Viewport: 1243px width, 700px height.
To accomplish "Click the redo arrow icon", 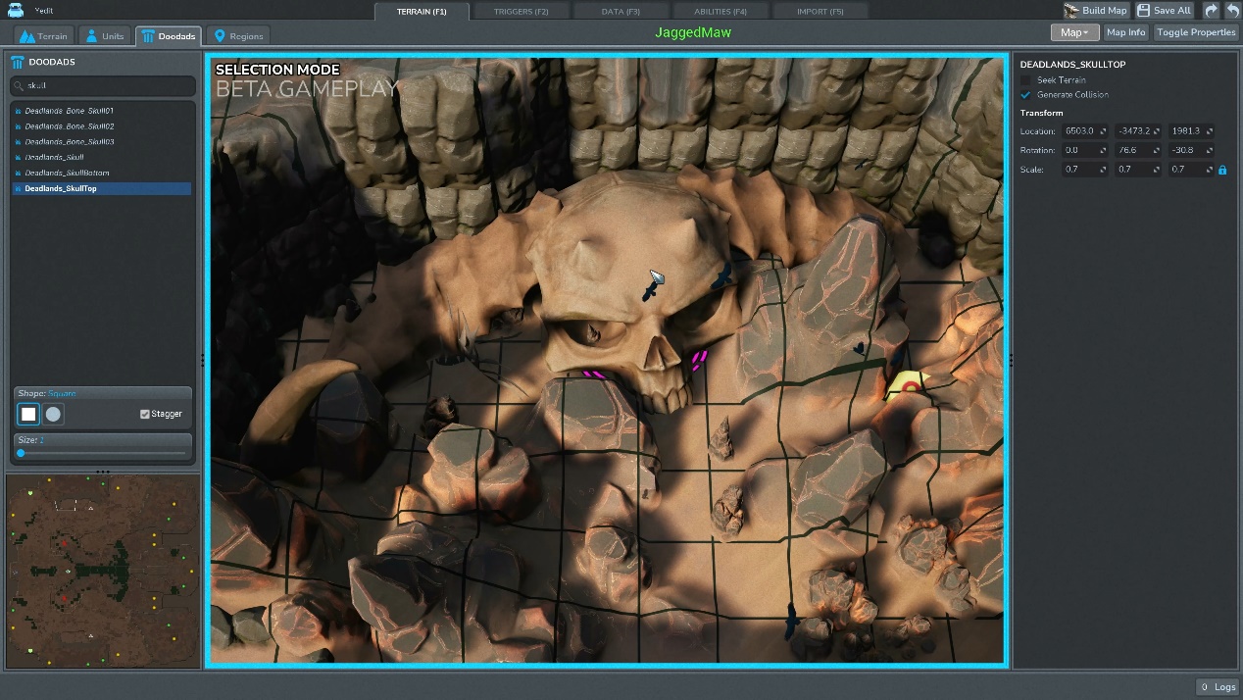I will (x=1211, y=10).
